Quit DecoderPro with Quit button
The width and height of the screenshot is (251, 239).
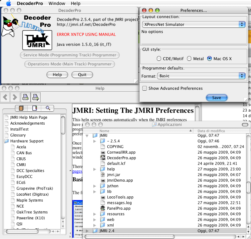82,74
